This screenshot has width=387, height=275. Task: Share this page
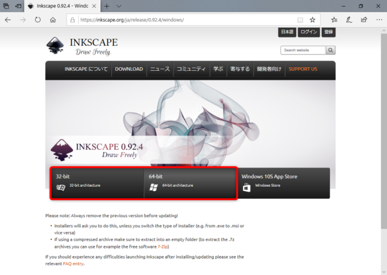click(364, 20)
